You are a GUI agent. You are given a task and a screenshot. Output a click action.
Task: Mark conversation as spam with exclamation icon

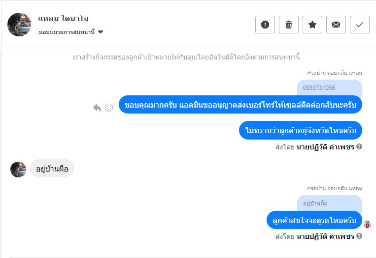point(265,25)
